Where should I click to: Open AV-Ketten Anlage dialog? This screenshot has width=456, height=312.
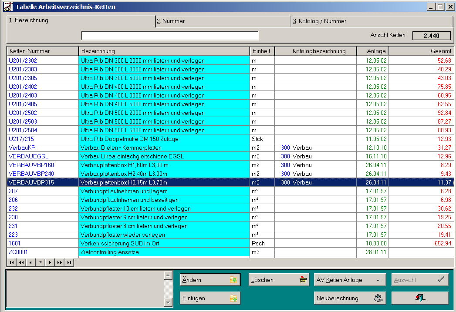tap(350, 280)
